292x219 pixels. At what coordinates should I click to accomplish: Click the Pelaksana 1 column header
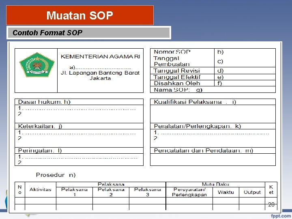(x=75, y=192)
